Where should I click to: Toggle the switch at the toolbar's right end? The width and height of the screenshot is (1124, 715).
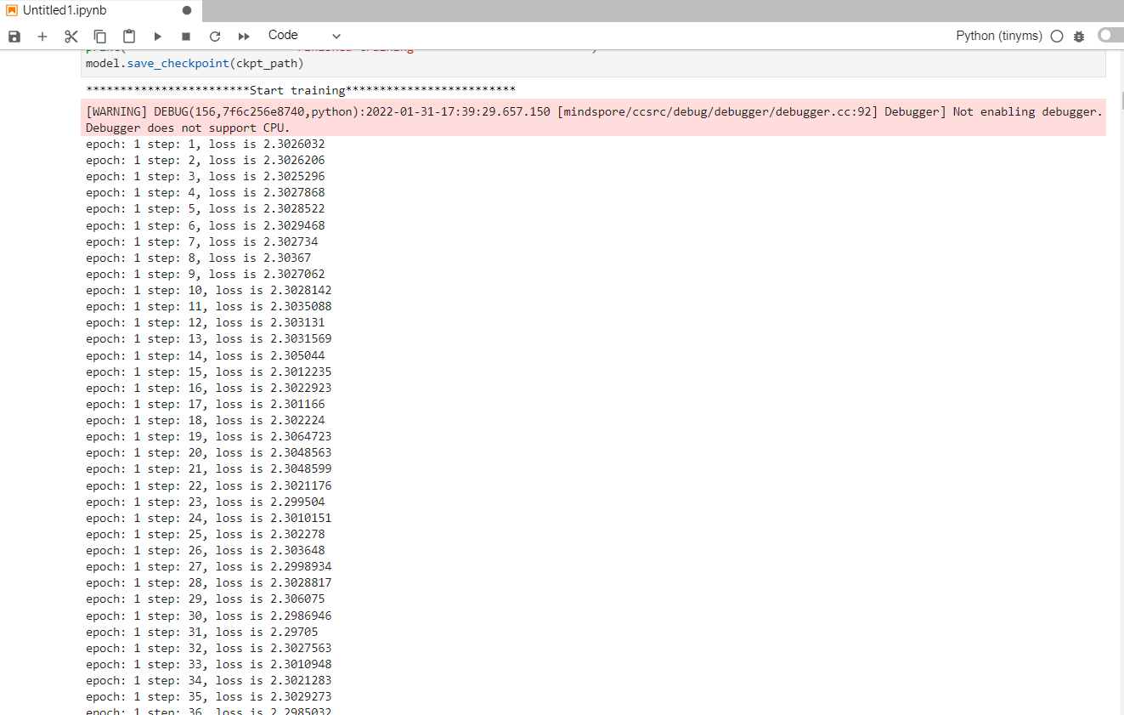pos(1110,35)
